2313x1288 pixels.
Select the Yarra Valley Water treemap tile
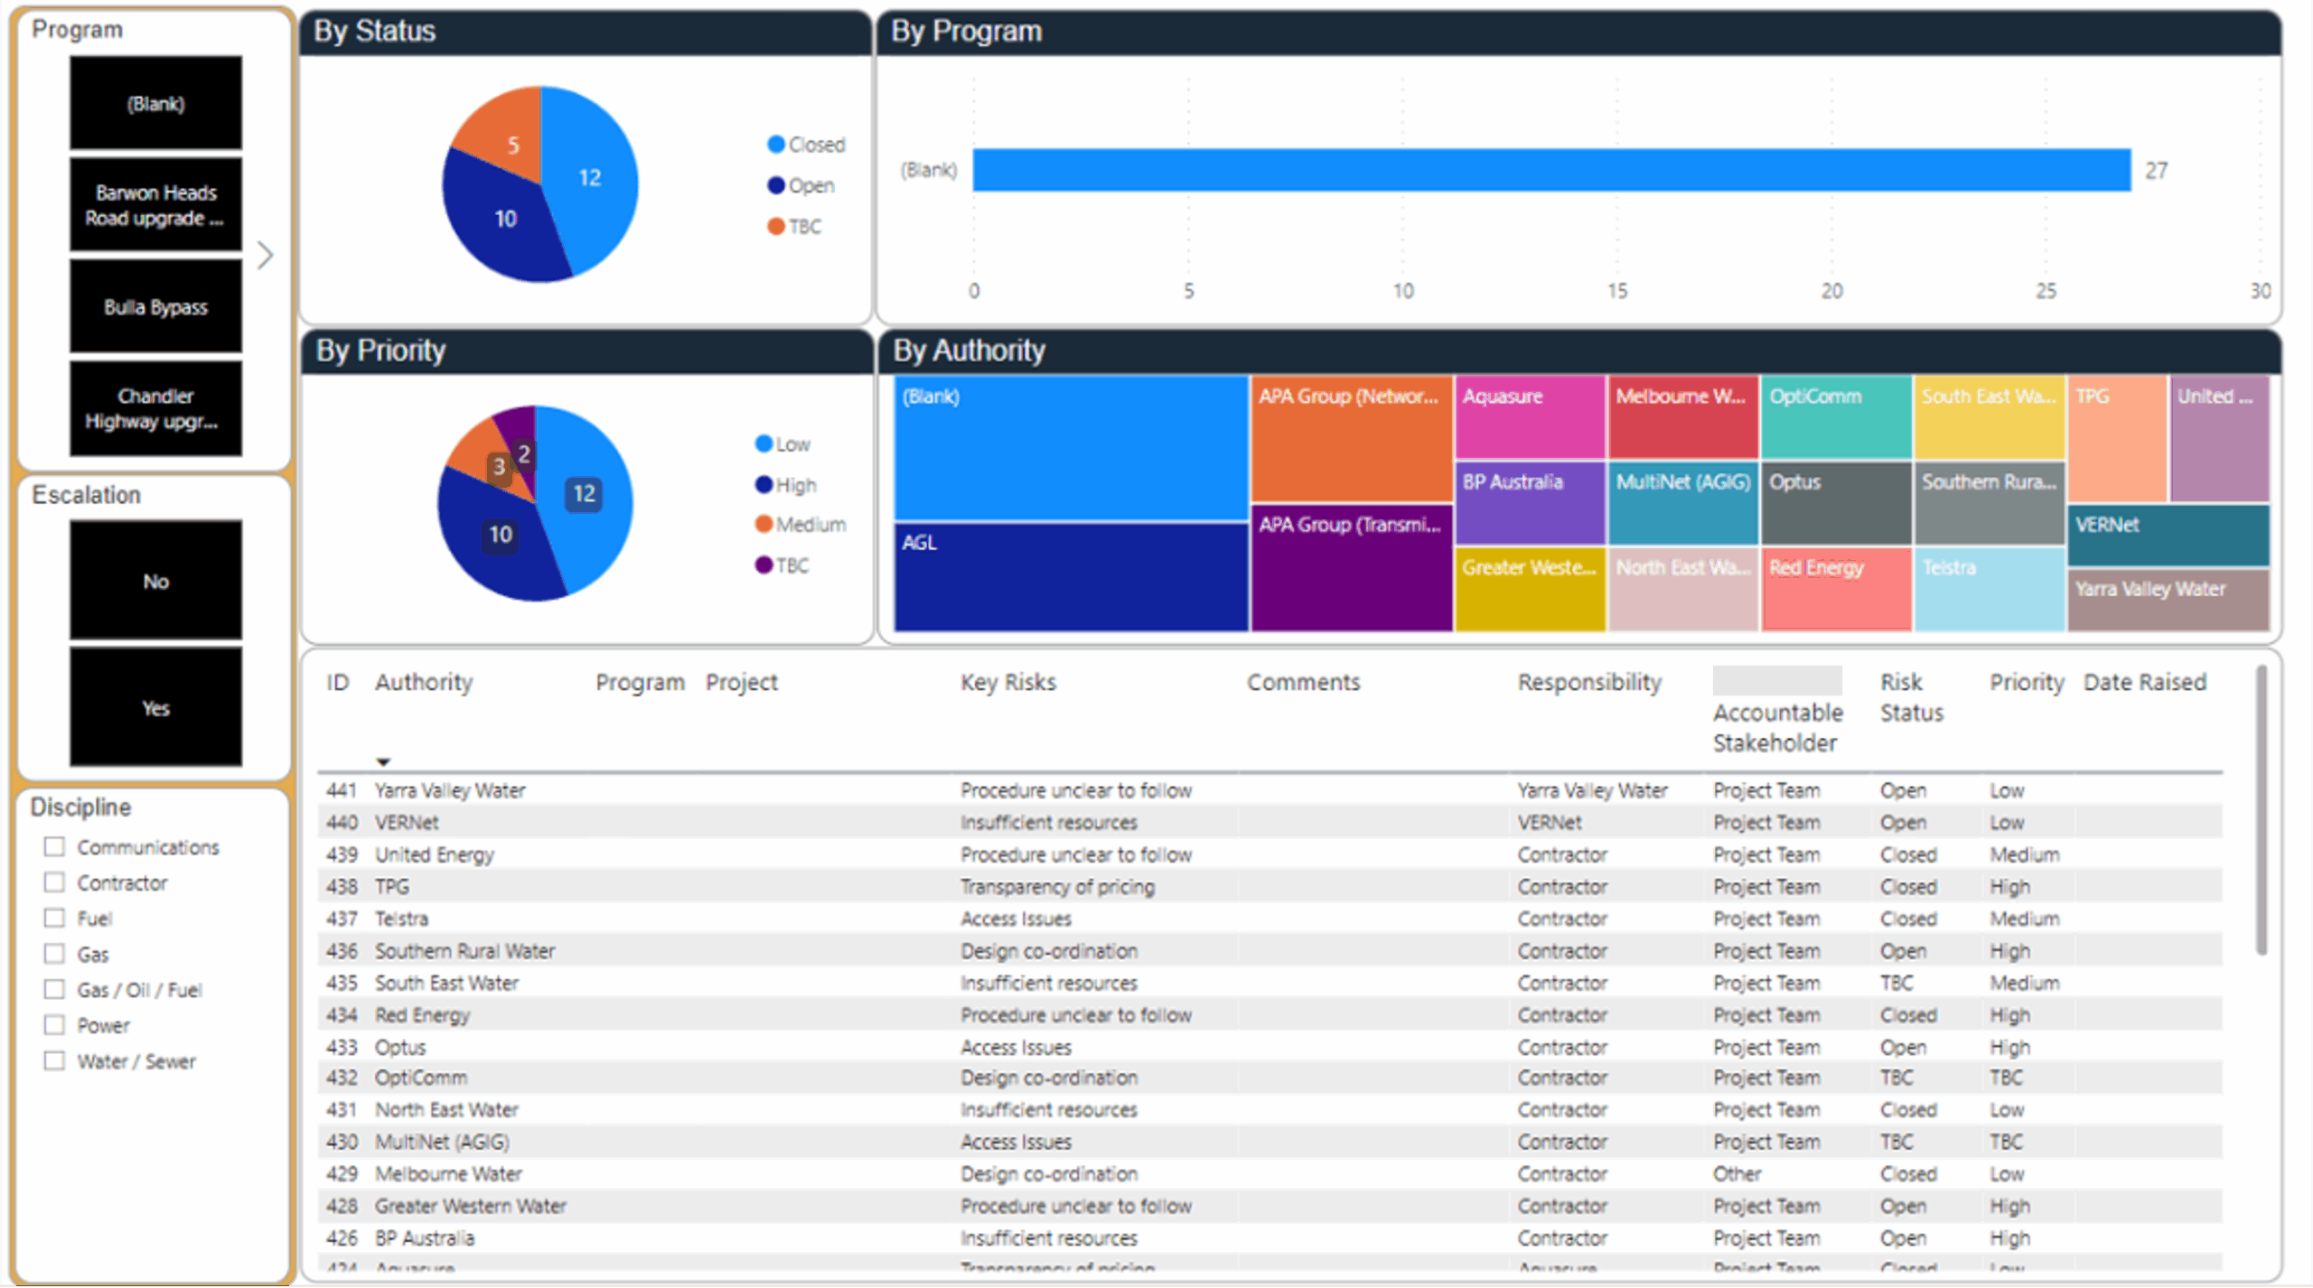(x=2168, y=600)
